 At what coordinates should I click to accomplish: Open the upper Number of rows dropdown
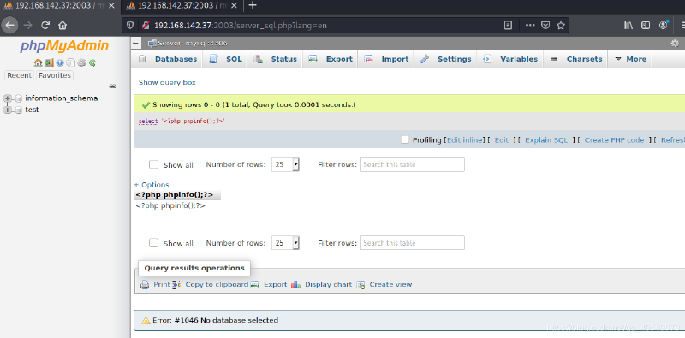(285, 164)
